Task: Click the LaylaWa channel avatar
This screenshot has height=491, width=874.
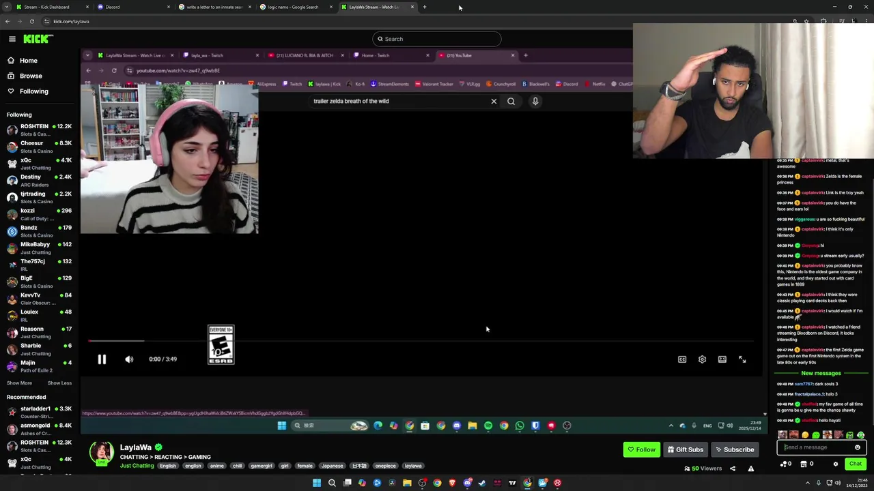Action: (102, 453)
